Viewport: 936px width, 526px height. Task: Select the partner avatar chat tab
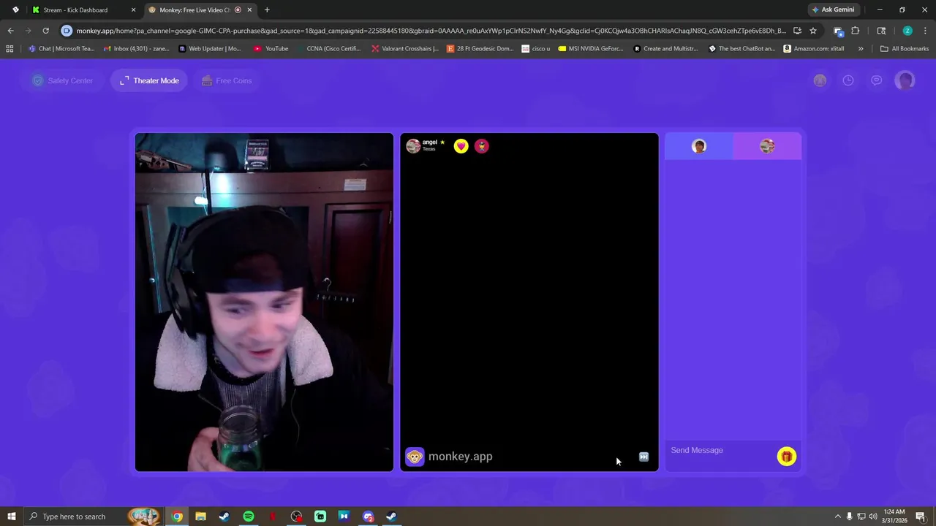point(767,146)
